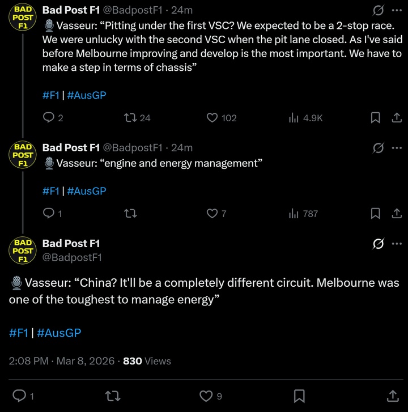The width and height of the screenshot is (408, 412).
Task: Reply to the "engine and energy management" tweet
Action: click(x=49, y=214)
